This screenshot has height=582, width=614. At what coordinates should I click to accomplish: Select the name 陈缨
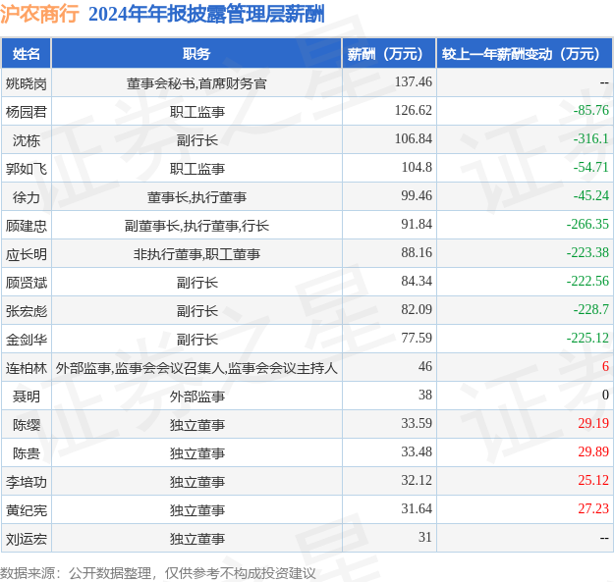pyautogui.click(x=27, y=425)
